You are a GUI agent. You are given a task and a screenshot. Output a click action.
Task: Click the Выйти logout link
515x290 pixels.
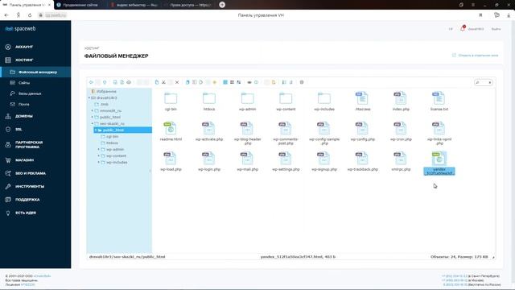[496, 29]
